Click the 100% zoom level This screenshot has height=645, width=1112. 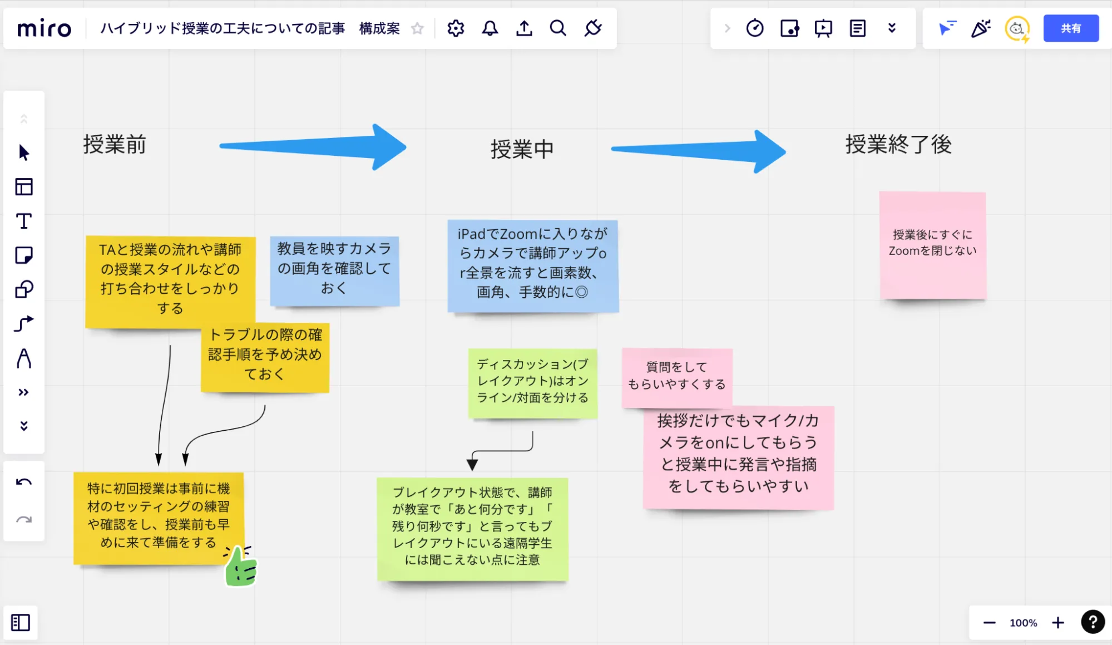[x=1023, y=623]
